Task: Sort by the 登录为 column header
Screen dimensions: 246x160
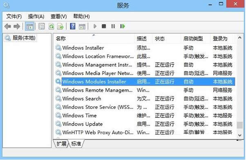Action: coord(222,38)
